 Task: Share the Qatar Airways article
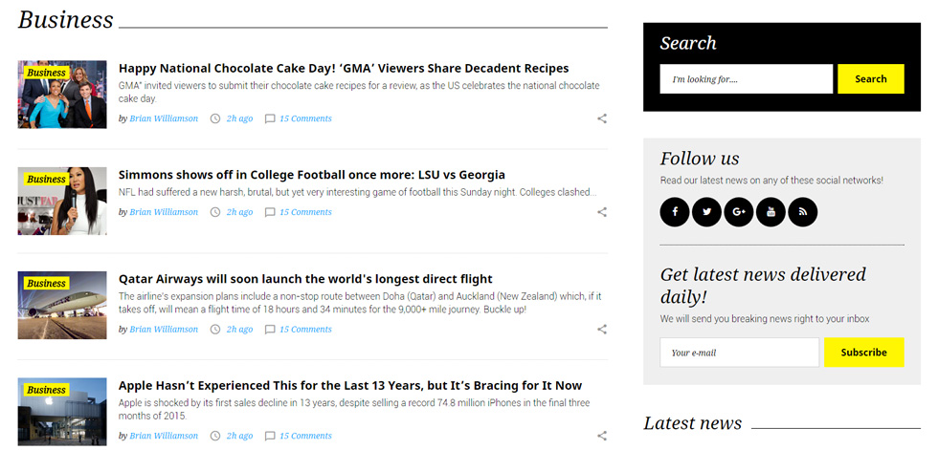click(x=602, y=329)
